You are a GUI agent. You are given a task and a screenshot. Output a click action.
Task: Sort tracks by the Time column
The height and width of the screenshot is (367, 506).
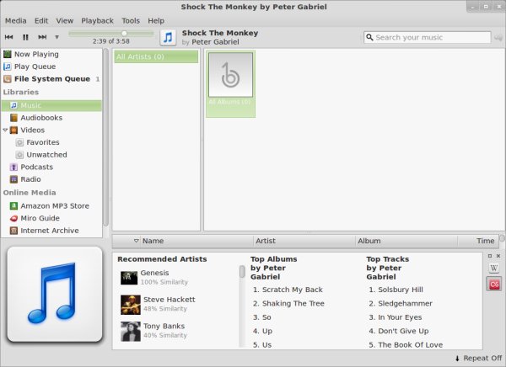[478, 241]
